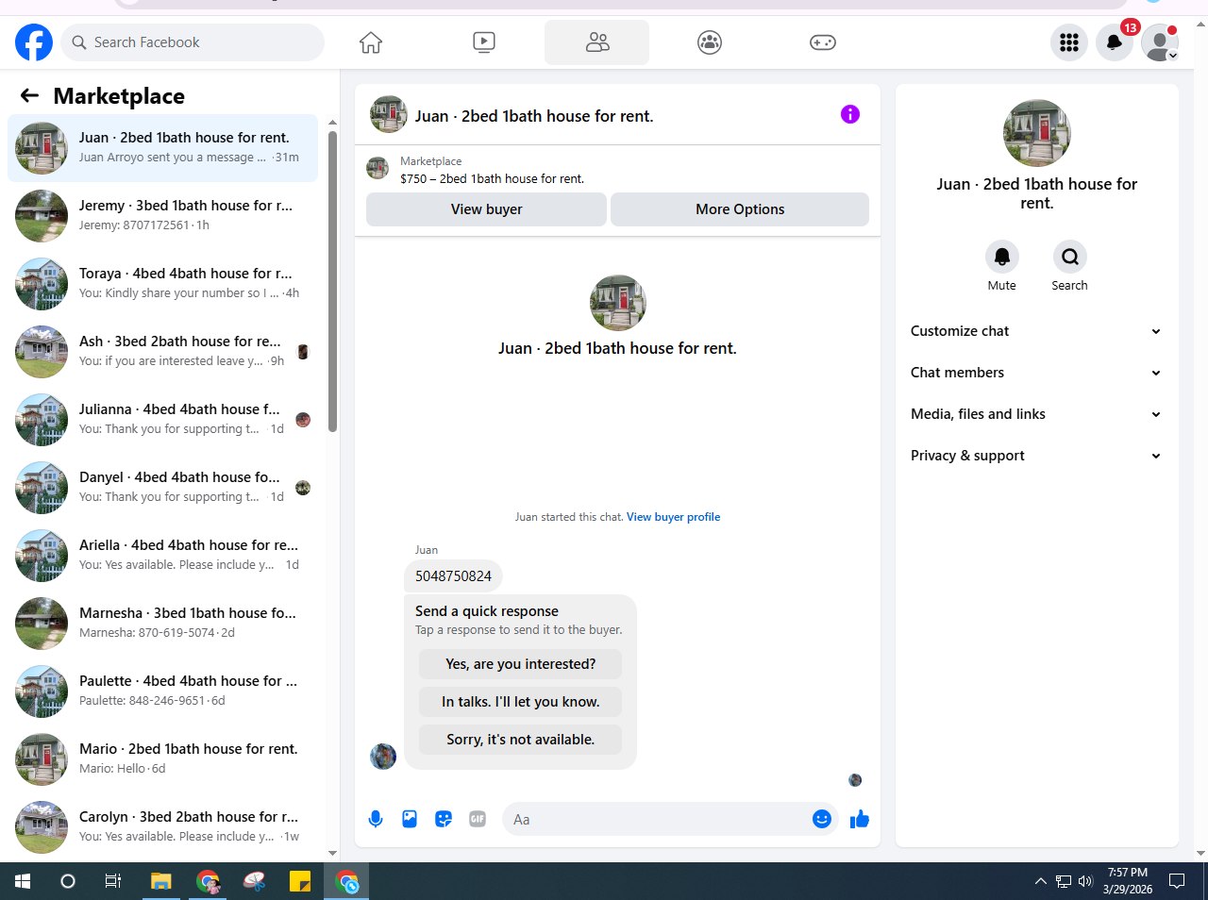Open Windows search circle on taskbar
The height and width of the screenshot is (900, 1208).
click(x=68, y=881)
